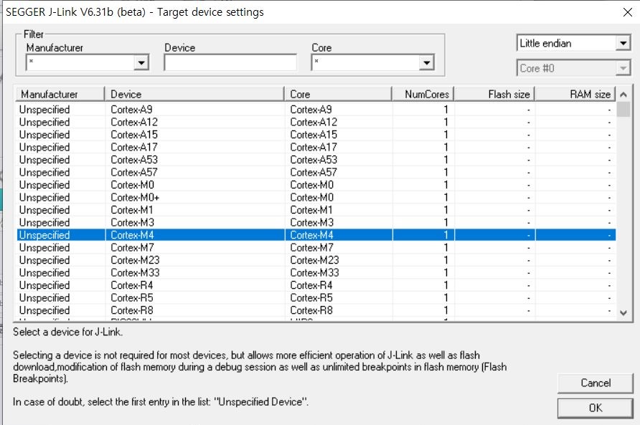Select the Cortex-M1 device row
This screenshot has height=425, width=640.
tap(316, 210)
